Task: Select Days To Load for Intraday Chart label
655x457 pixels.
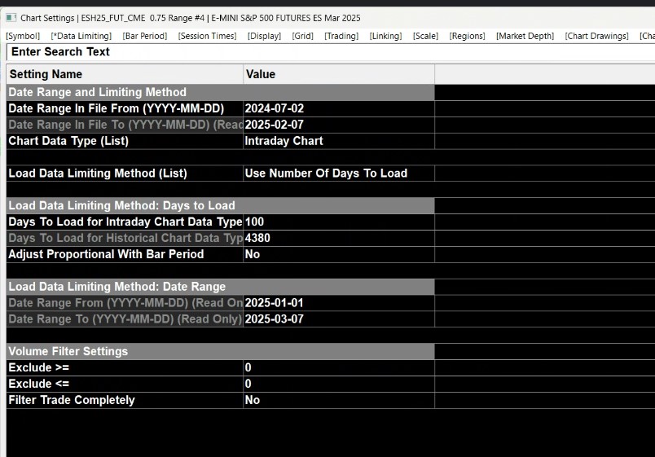Action: [125, 222]
